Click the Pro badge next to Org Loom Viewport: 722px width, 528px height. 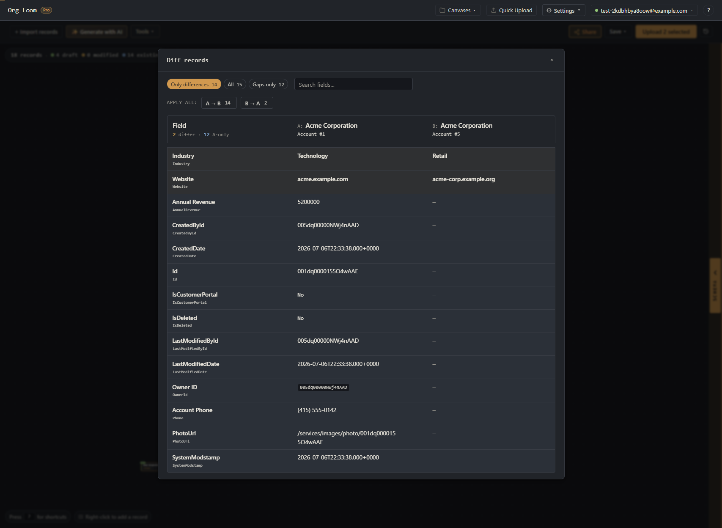pos(46,10)
